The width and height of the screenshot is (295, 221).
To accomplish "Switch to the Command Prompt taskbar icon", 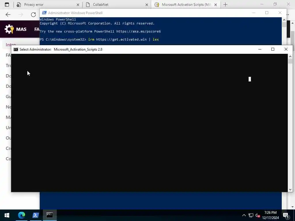I will pyautogui.click(x=50, y=215).
